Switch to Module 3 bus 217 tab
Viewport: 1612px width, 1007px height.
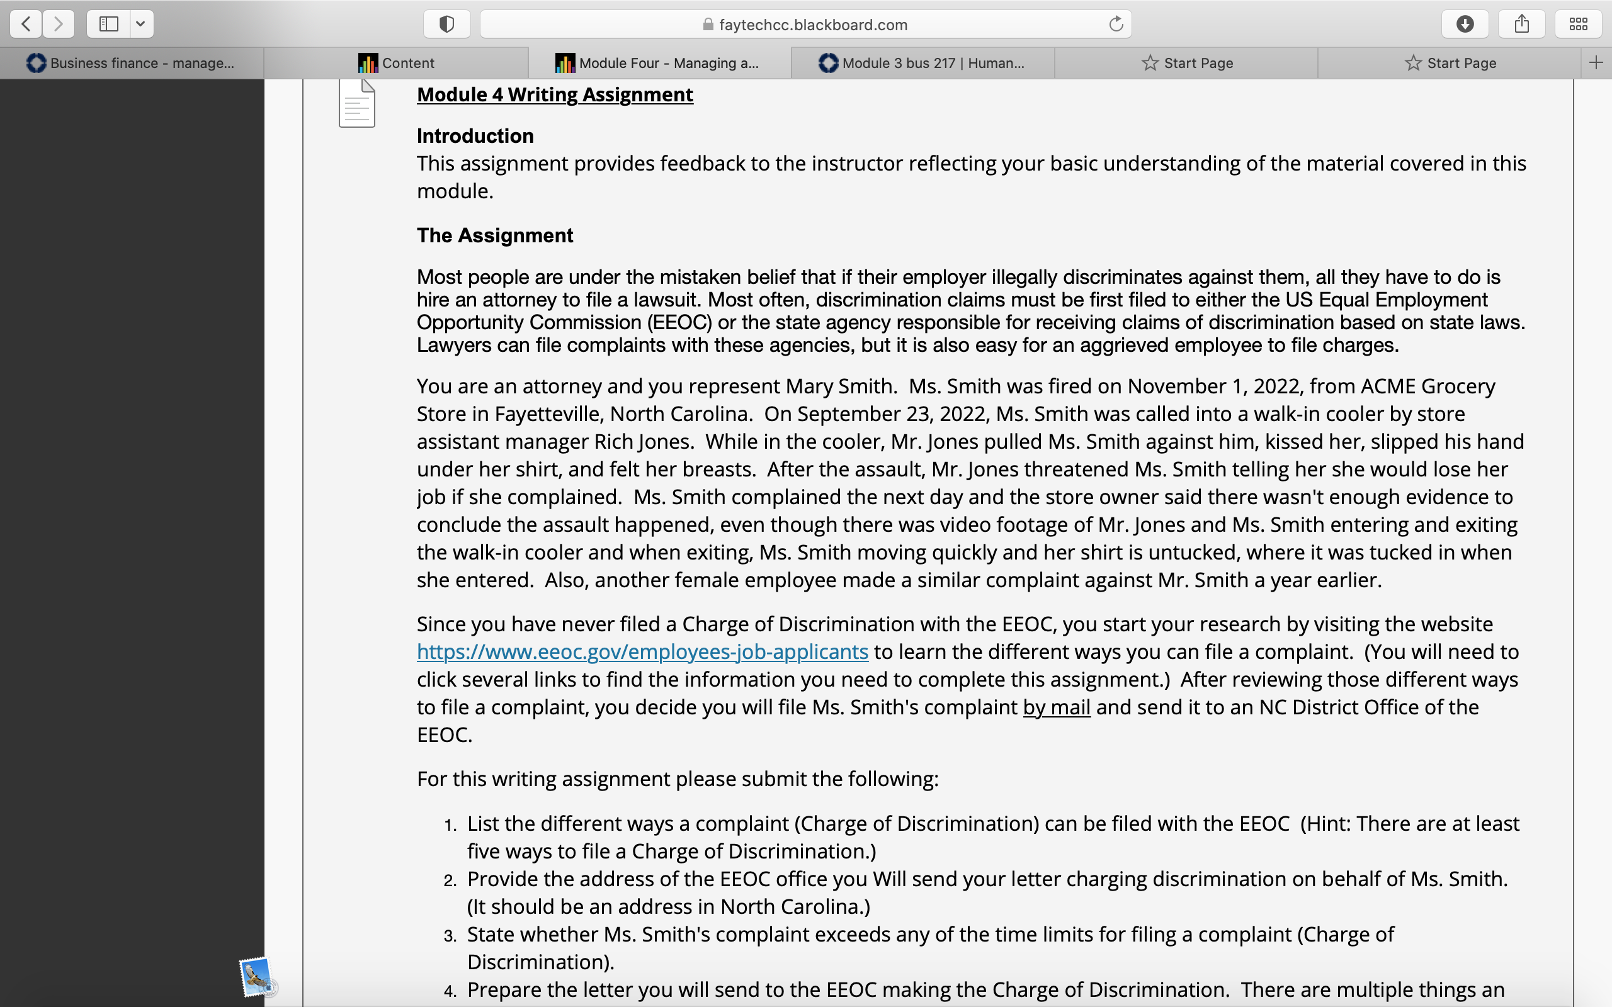click(x=922, y=62)
